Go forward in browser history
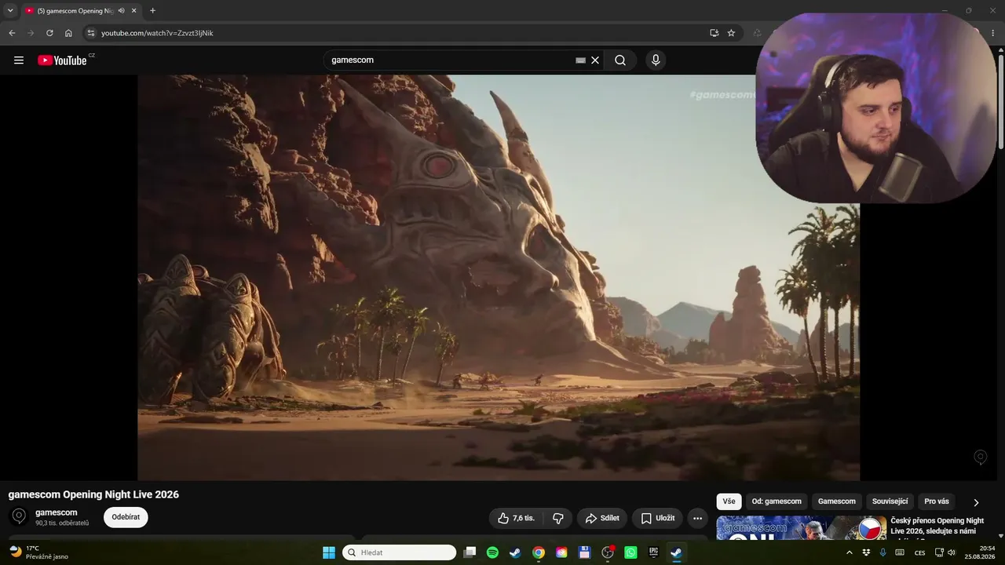This screenshot has width=1005, height=565. click(x=31, y=33)
